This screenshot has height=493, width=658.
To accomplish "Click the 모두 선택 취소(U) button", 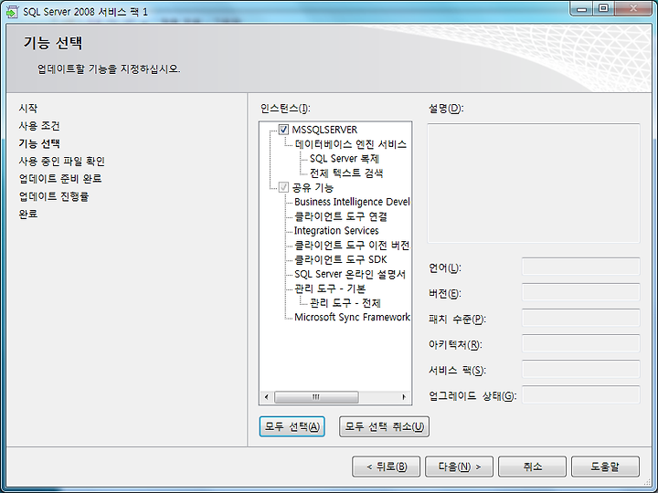I will click(x=384, y=426).
